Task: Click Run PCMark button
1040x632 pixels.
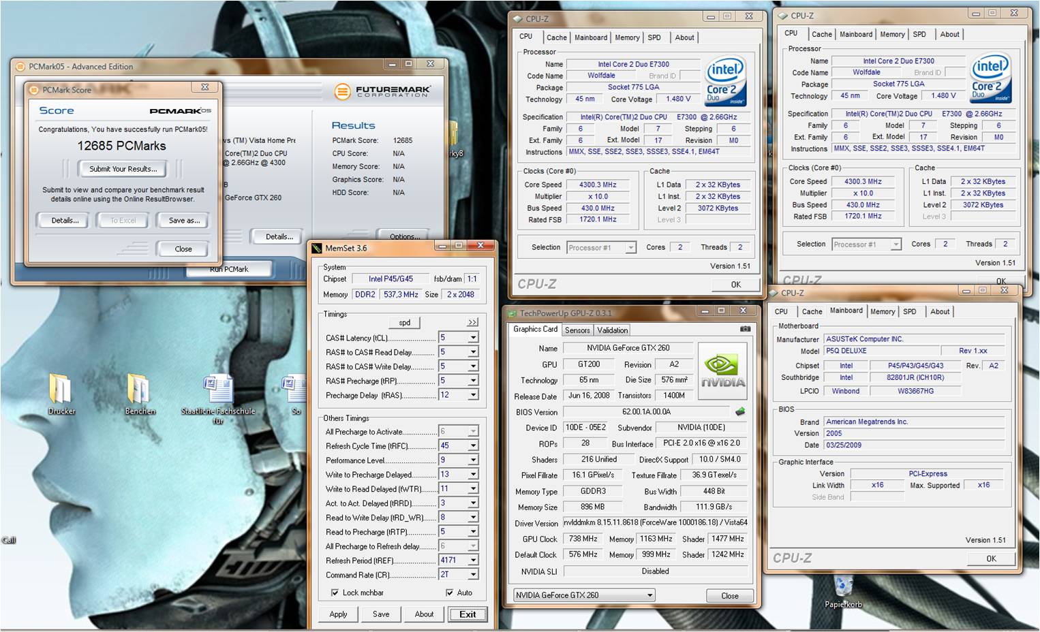Action: coord(229,269)
